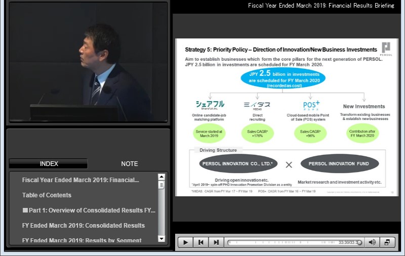Open the NOTE tab
Screen dimensions: 405x256
(130, 163)
